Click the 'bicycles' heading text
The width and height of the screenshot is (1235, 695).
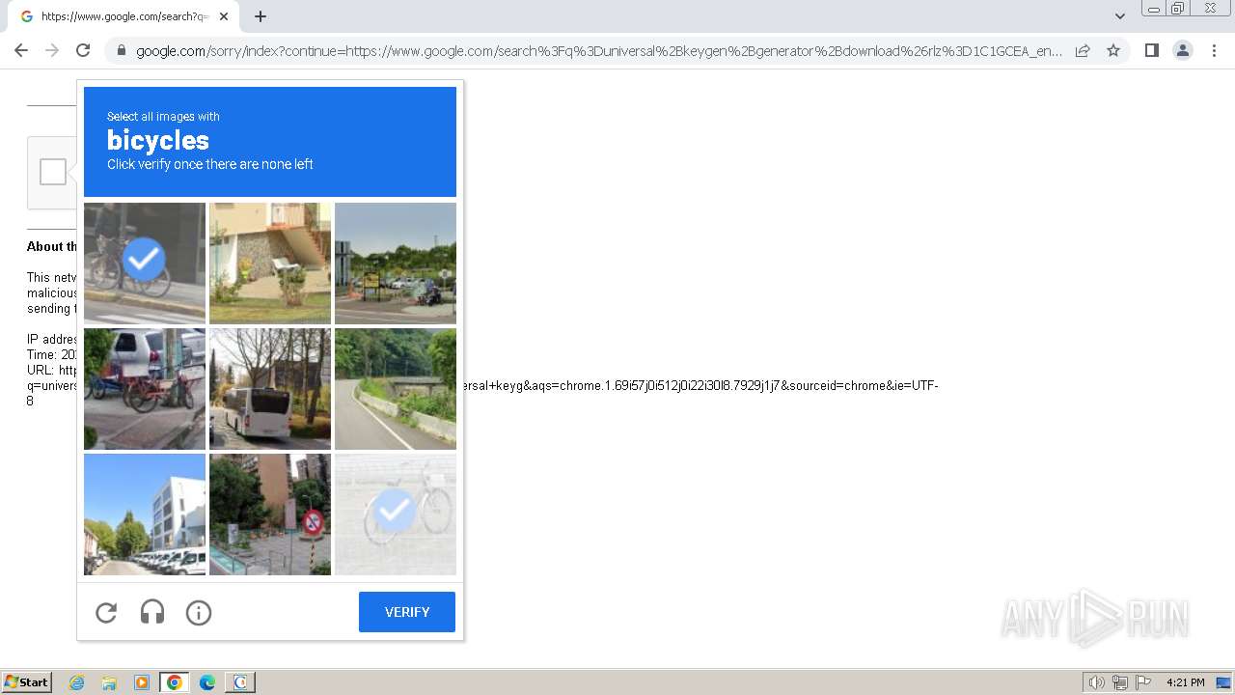tap(158, 140)
